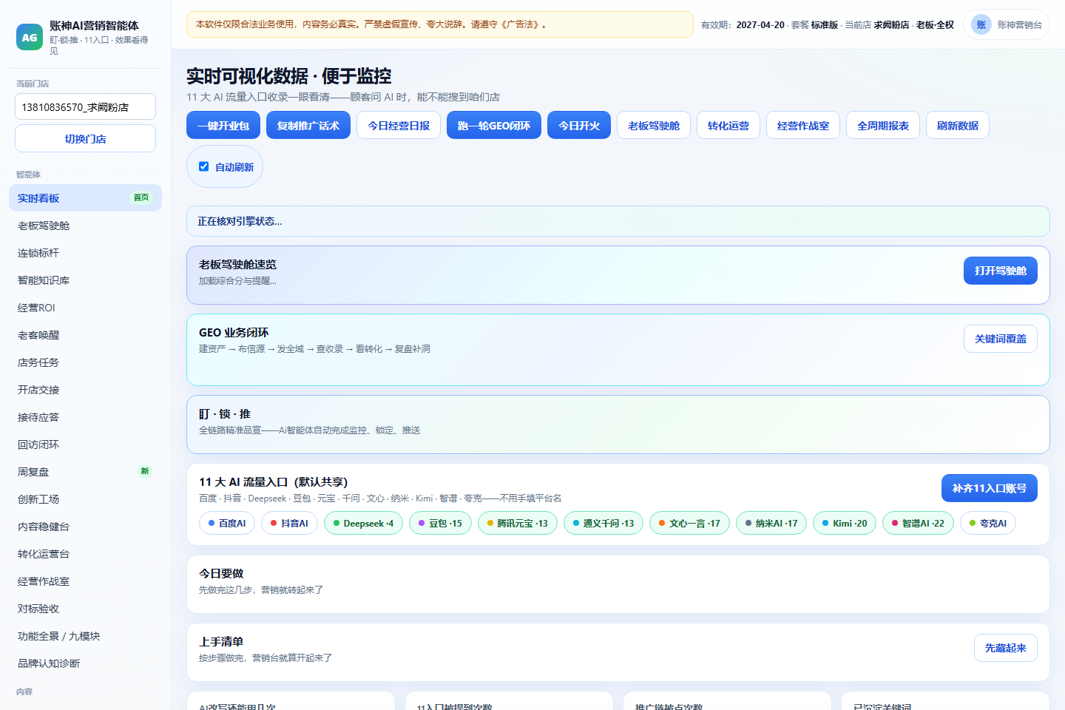Click the 关键词覆盖 button
Screen dimensions: 1065x710
click(x=1001, y=339)
